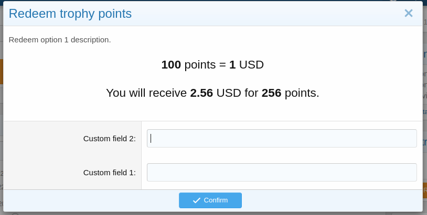
Task: Click the equals sign in the rate line
Action: pyautogui.click(x=222, y=65)
